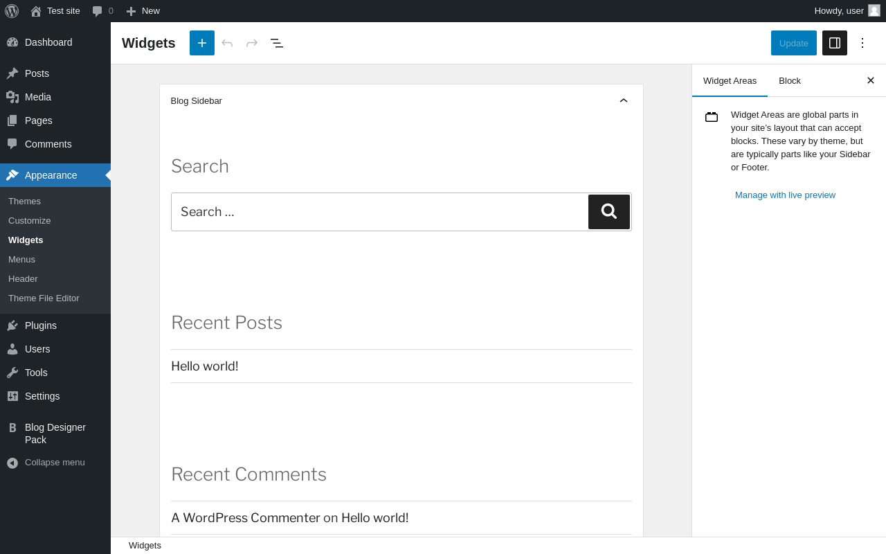The width and height of the screenshot is (886, 554).
Task: Click the Update button
Action: [794, 43]
